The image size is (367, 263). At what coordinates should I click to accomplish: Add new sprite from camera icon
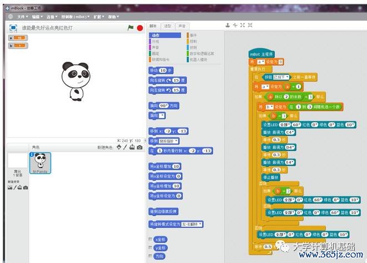point(139,147)
